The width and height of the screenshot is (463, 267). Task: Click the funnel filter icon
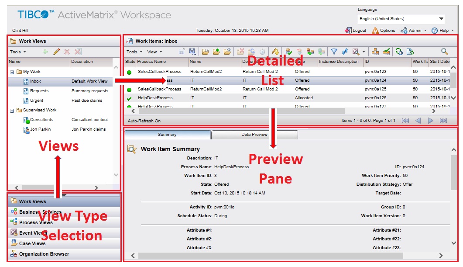pos(334,52)
